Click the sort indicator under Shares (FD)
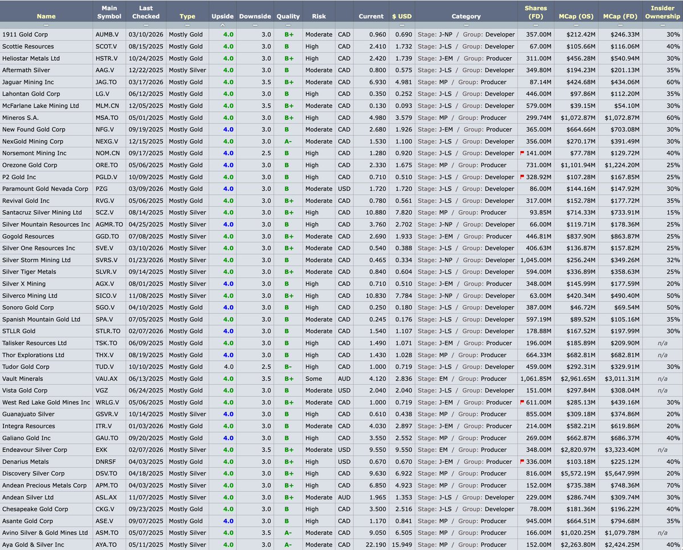The height and width of the screenshot is (550, 683). 536,25
